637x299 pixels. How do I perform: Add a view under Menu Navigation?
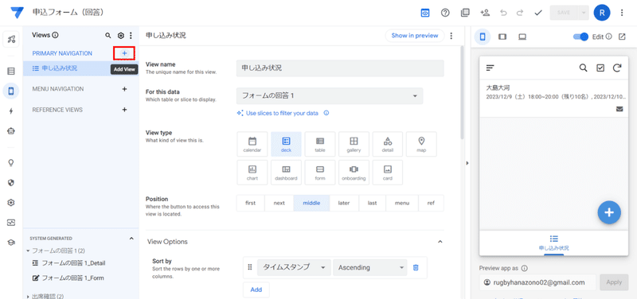tap(125, 89)
